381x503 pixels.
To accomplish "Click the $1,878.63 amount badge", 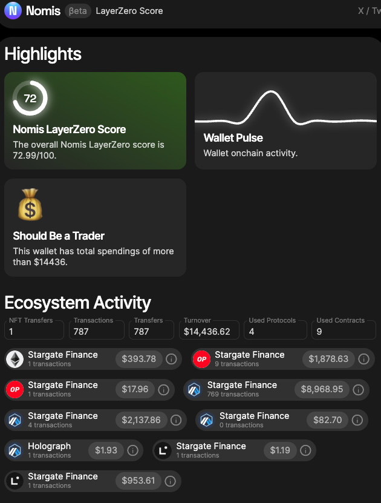I will click(x=328, y=359).
